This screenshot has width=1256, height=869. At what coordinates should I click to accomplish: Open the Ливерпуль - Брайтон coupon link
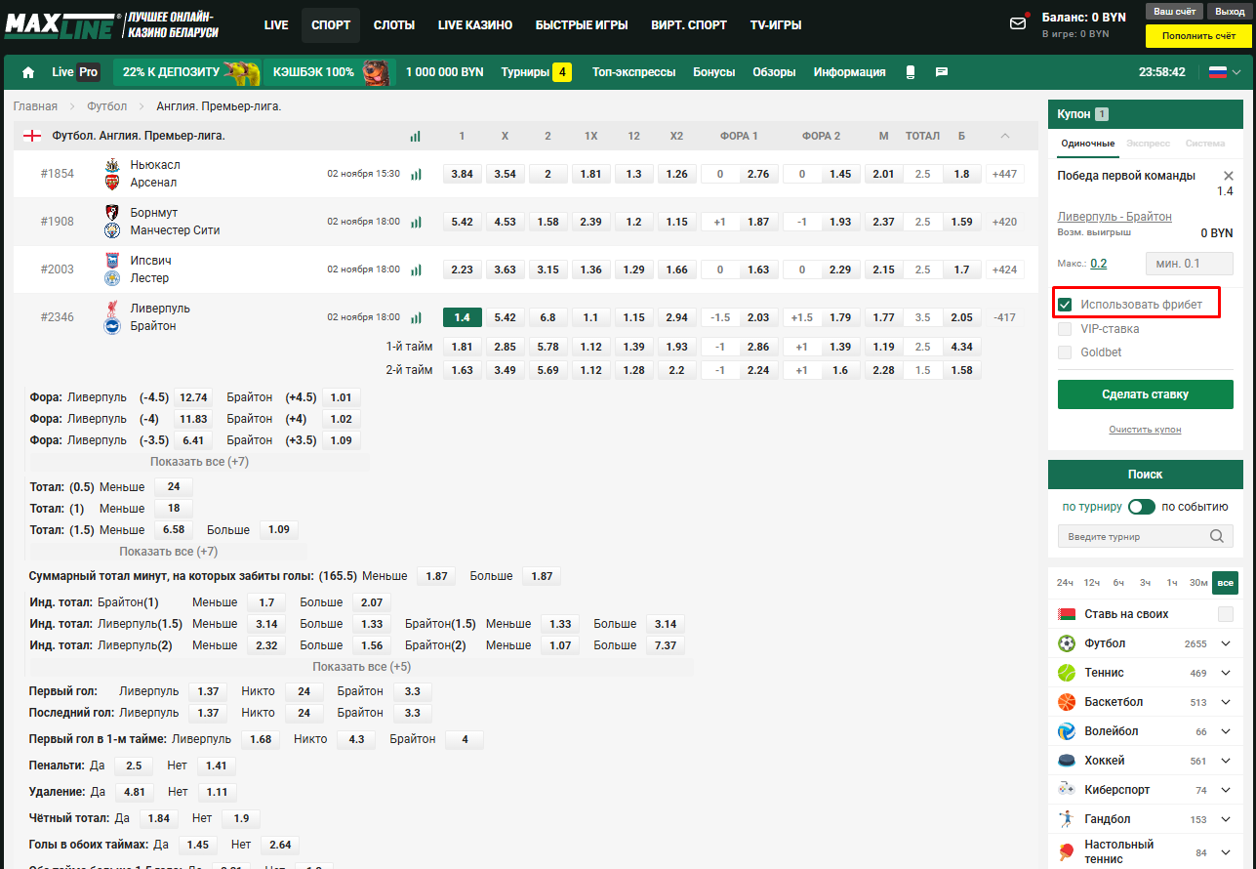click(x=1114, y=217)
